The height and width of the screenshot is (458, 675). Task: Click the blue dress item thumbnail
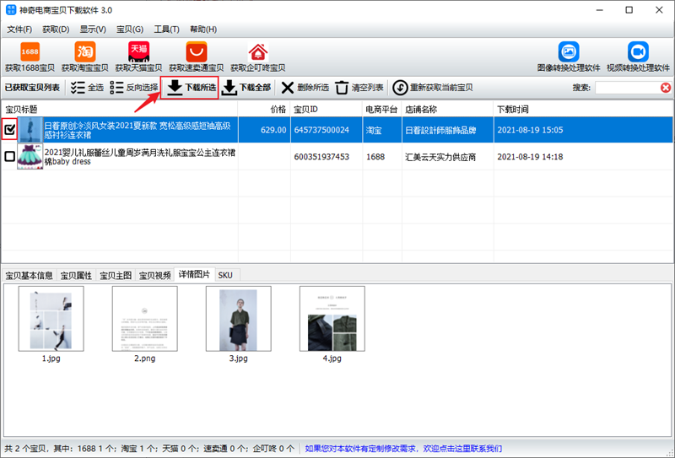click(x=30, y=130)
